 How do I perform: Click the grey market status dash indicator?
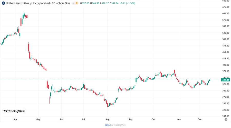coord(73,3)
